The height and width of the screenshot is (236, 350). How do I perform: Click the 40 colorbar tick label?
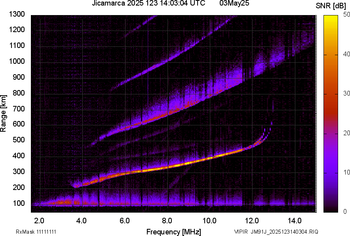coord(346,54)
